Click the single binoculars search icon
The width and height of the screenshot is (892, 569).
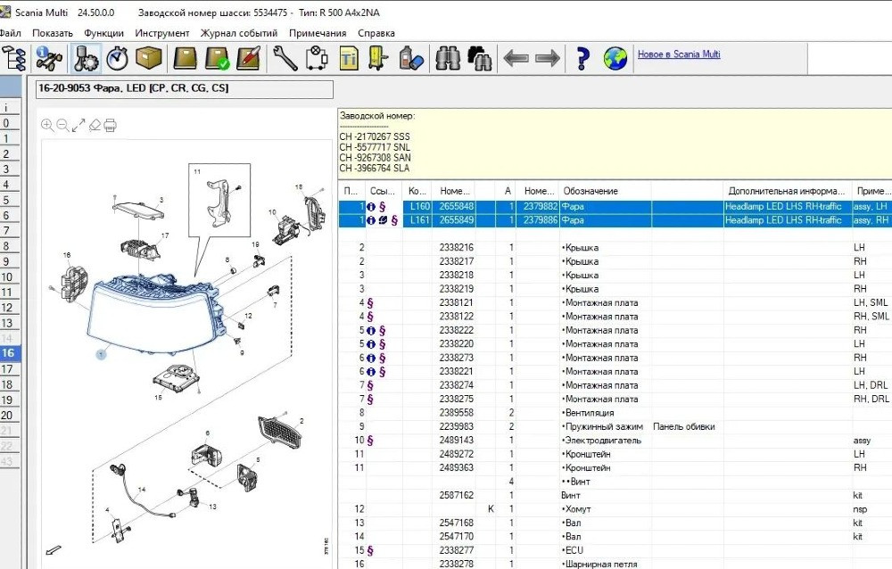[448, 58]
